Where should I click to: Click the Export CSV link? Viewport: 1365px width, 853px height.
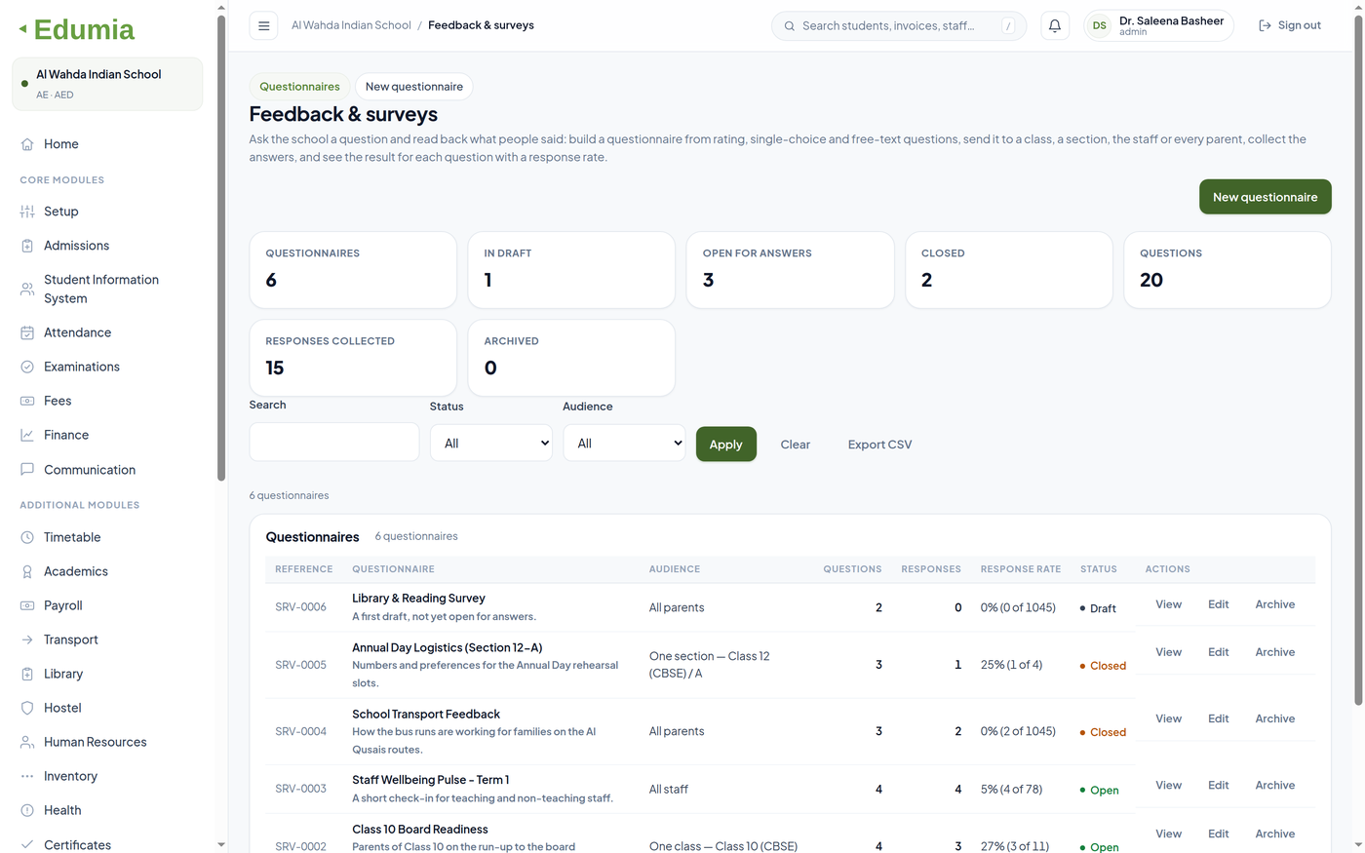(879, 445)
